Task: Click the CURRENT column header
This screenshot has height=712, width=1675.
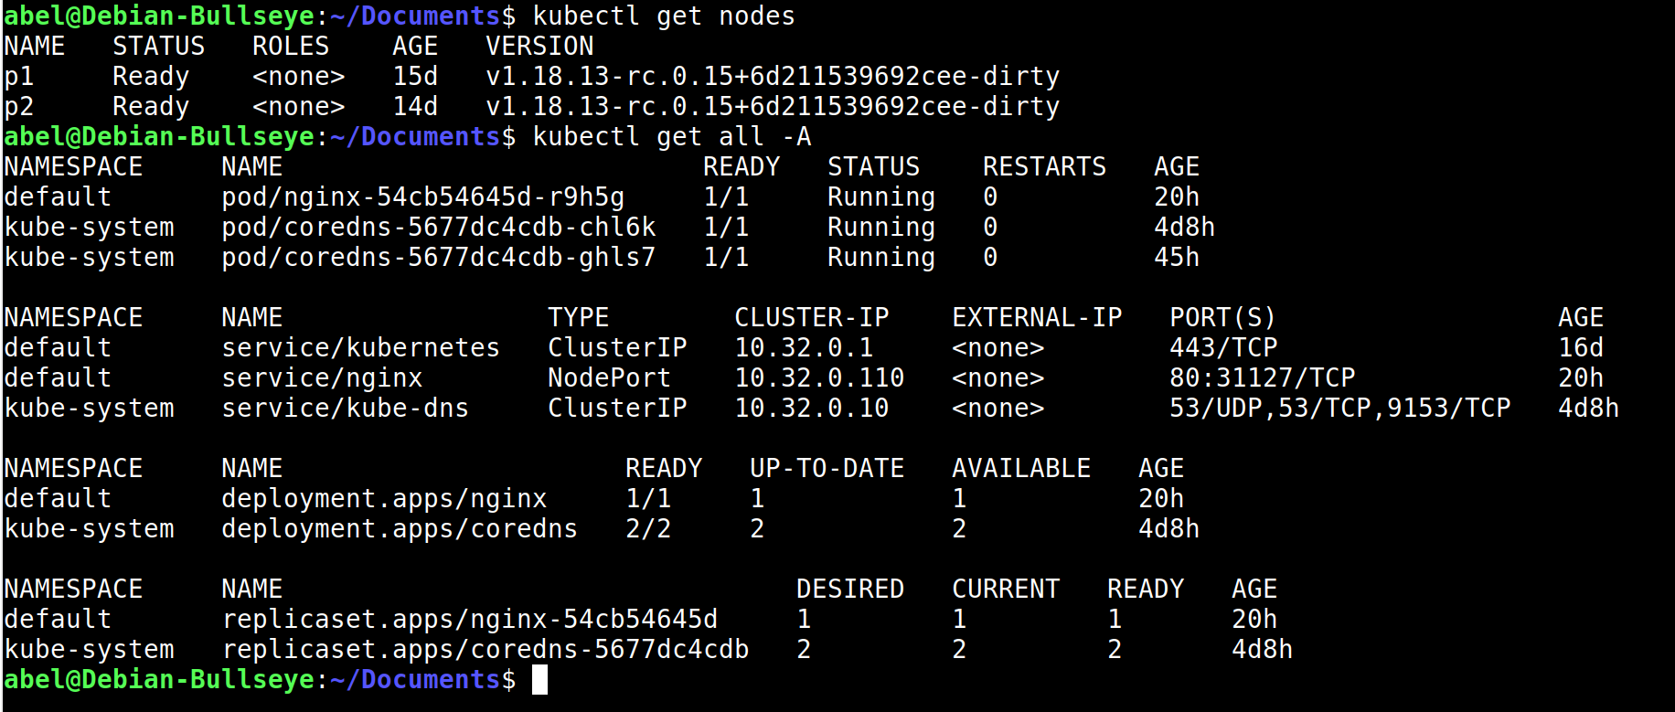Action: [1006, 590]
